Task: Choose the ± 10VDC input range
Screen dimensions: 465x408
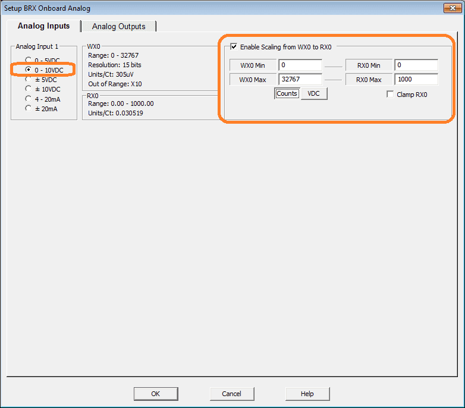Action: click(x=29, y=89)
